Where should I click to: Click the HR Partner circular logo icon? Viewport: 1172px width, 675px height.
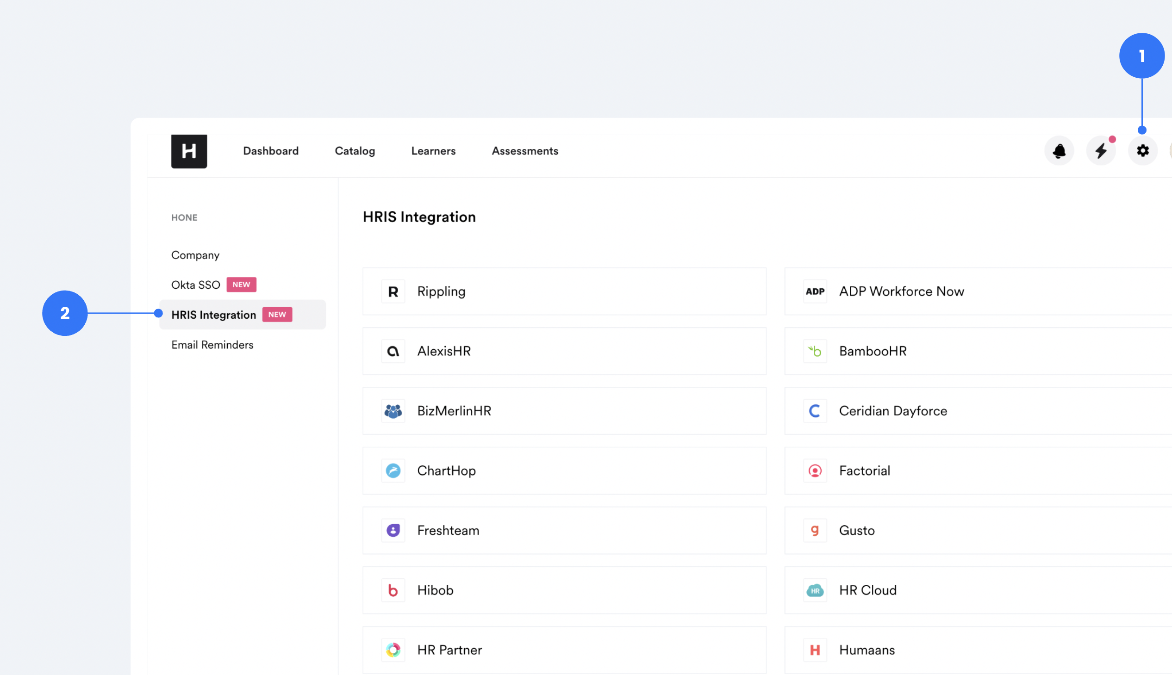click(393, 650)
